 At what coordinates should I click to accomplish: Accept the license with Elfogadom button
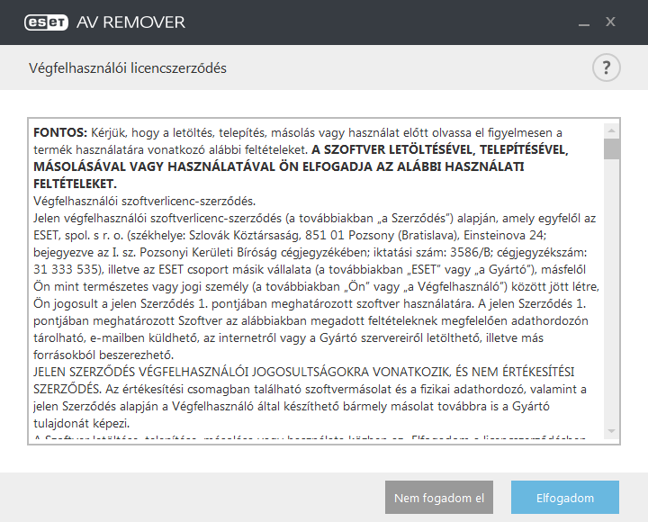[565, 498]
